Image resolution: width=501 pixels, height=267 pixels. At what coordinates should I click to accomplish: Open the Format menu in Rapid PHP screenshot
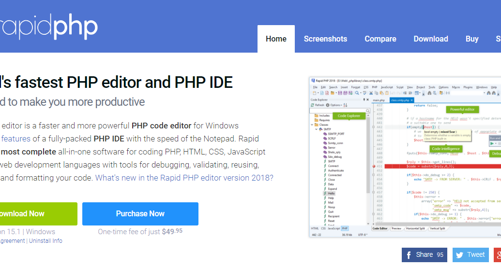pos(356,87)
